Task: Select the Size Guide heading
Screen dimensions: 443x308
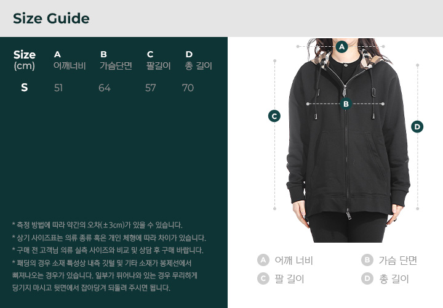Action: click(x=51, y=18)
